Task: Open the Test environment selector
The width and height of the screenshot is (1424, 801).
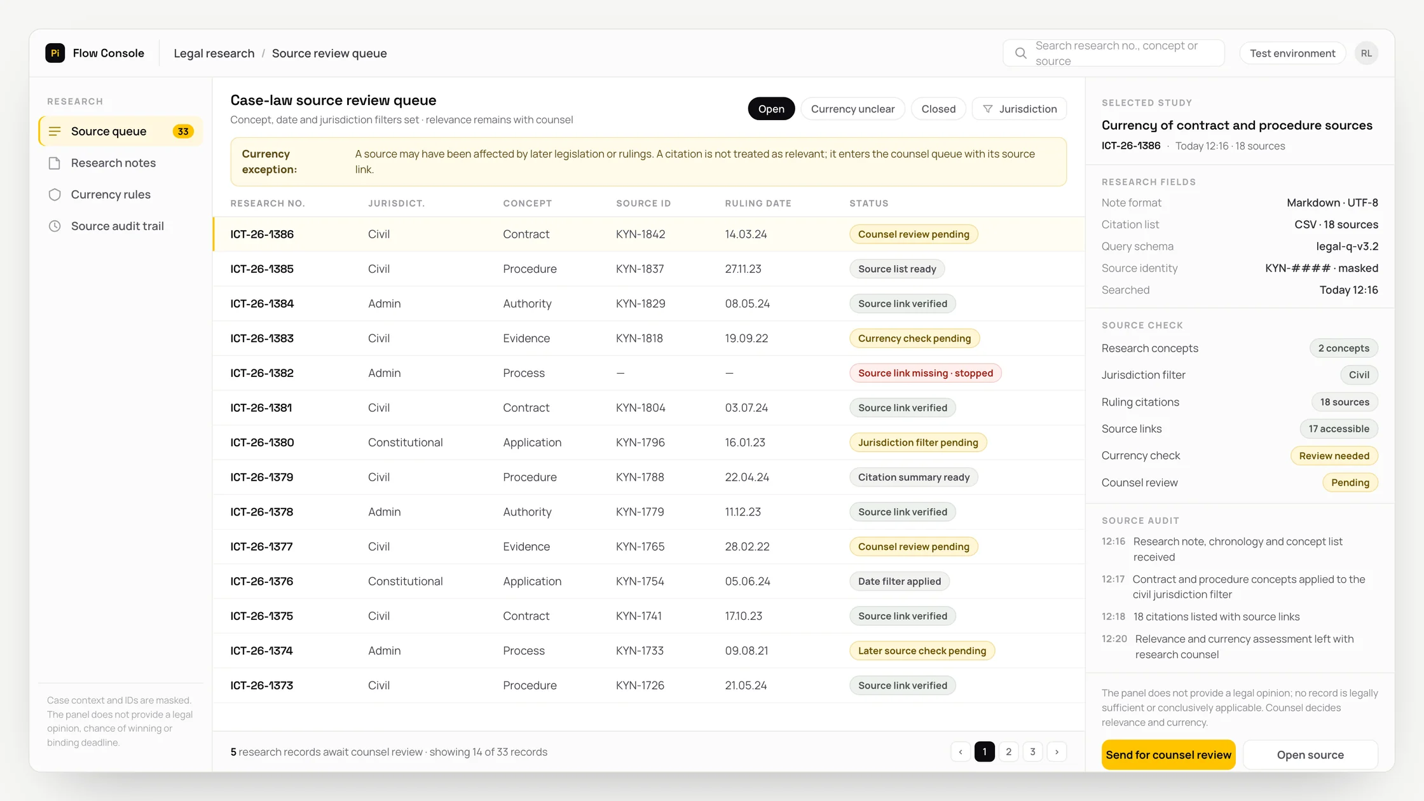Action: tap(1292, 53)
